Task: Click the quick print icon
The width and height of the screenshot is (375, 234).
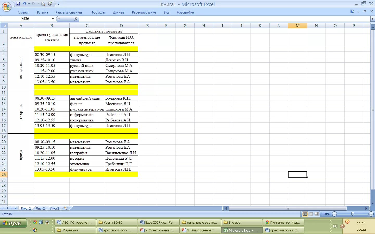Action: (x=50, y=4)
